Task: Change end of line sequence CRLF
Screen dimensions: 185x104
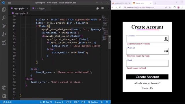Action: (x=76, y=102)
